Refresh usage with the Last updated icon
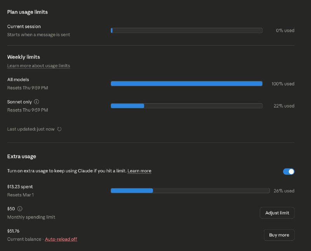This screenshot has height=251, width=311. click(x=59, y=129)
